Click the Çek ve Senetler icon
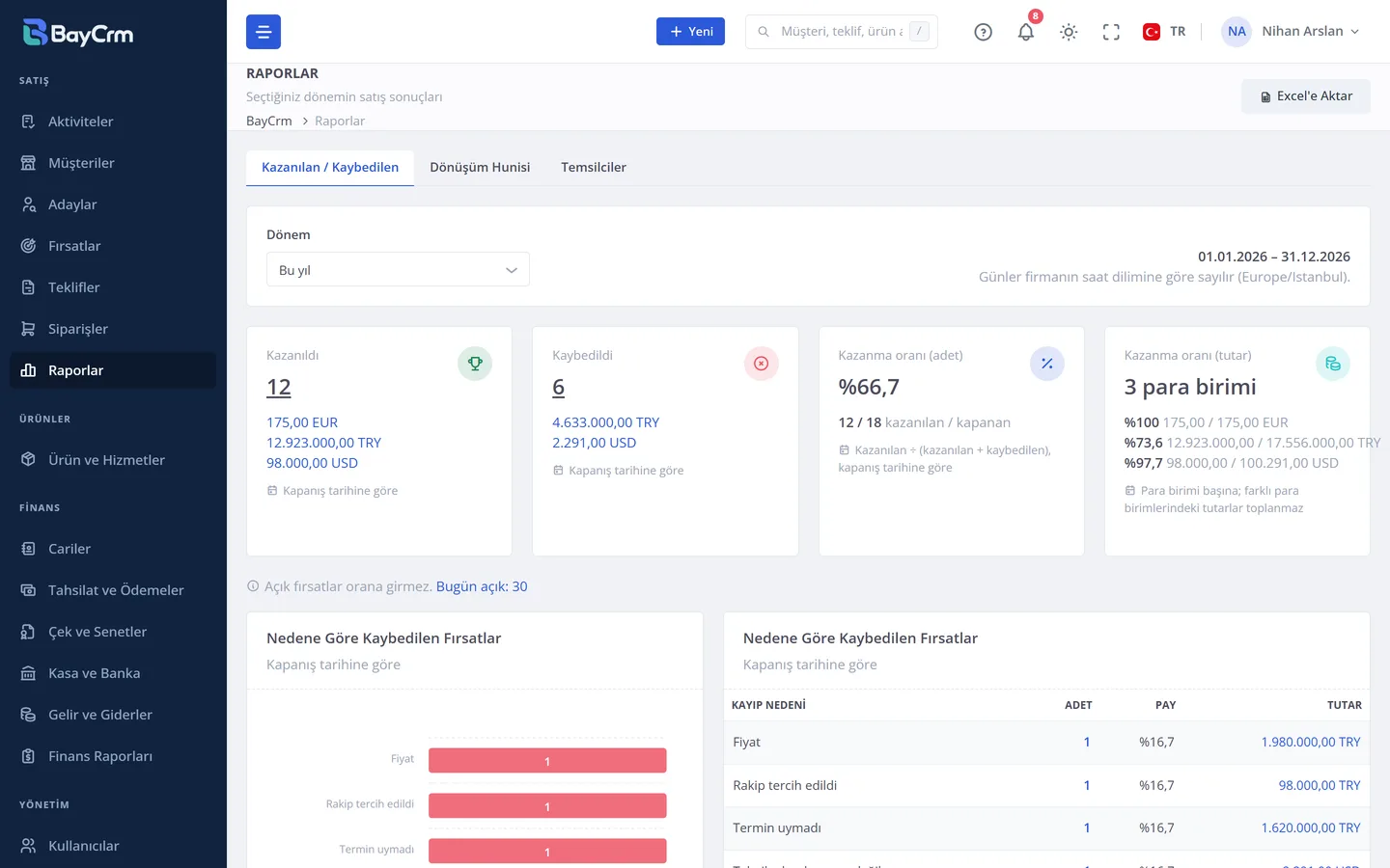The image size is (1390, 868). [29, 632]
